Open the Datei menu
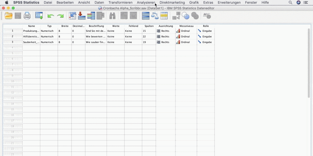Screen dimensions: 313x156 click(48, 2)
